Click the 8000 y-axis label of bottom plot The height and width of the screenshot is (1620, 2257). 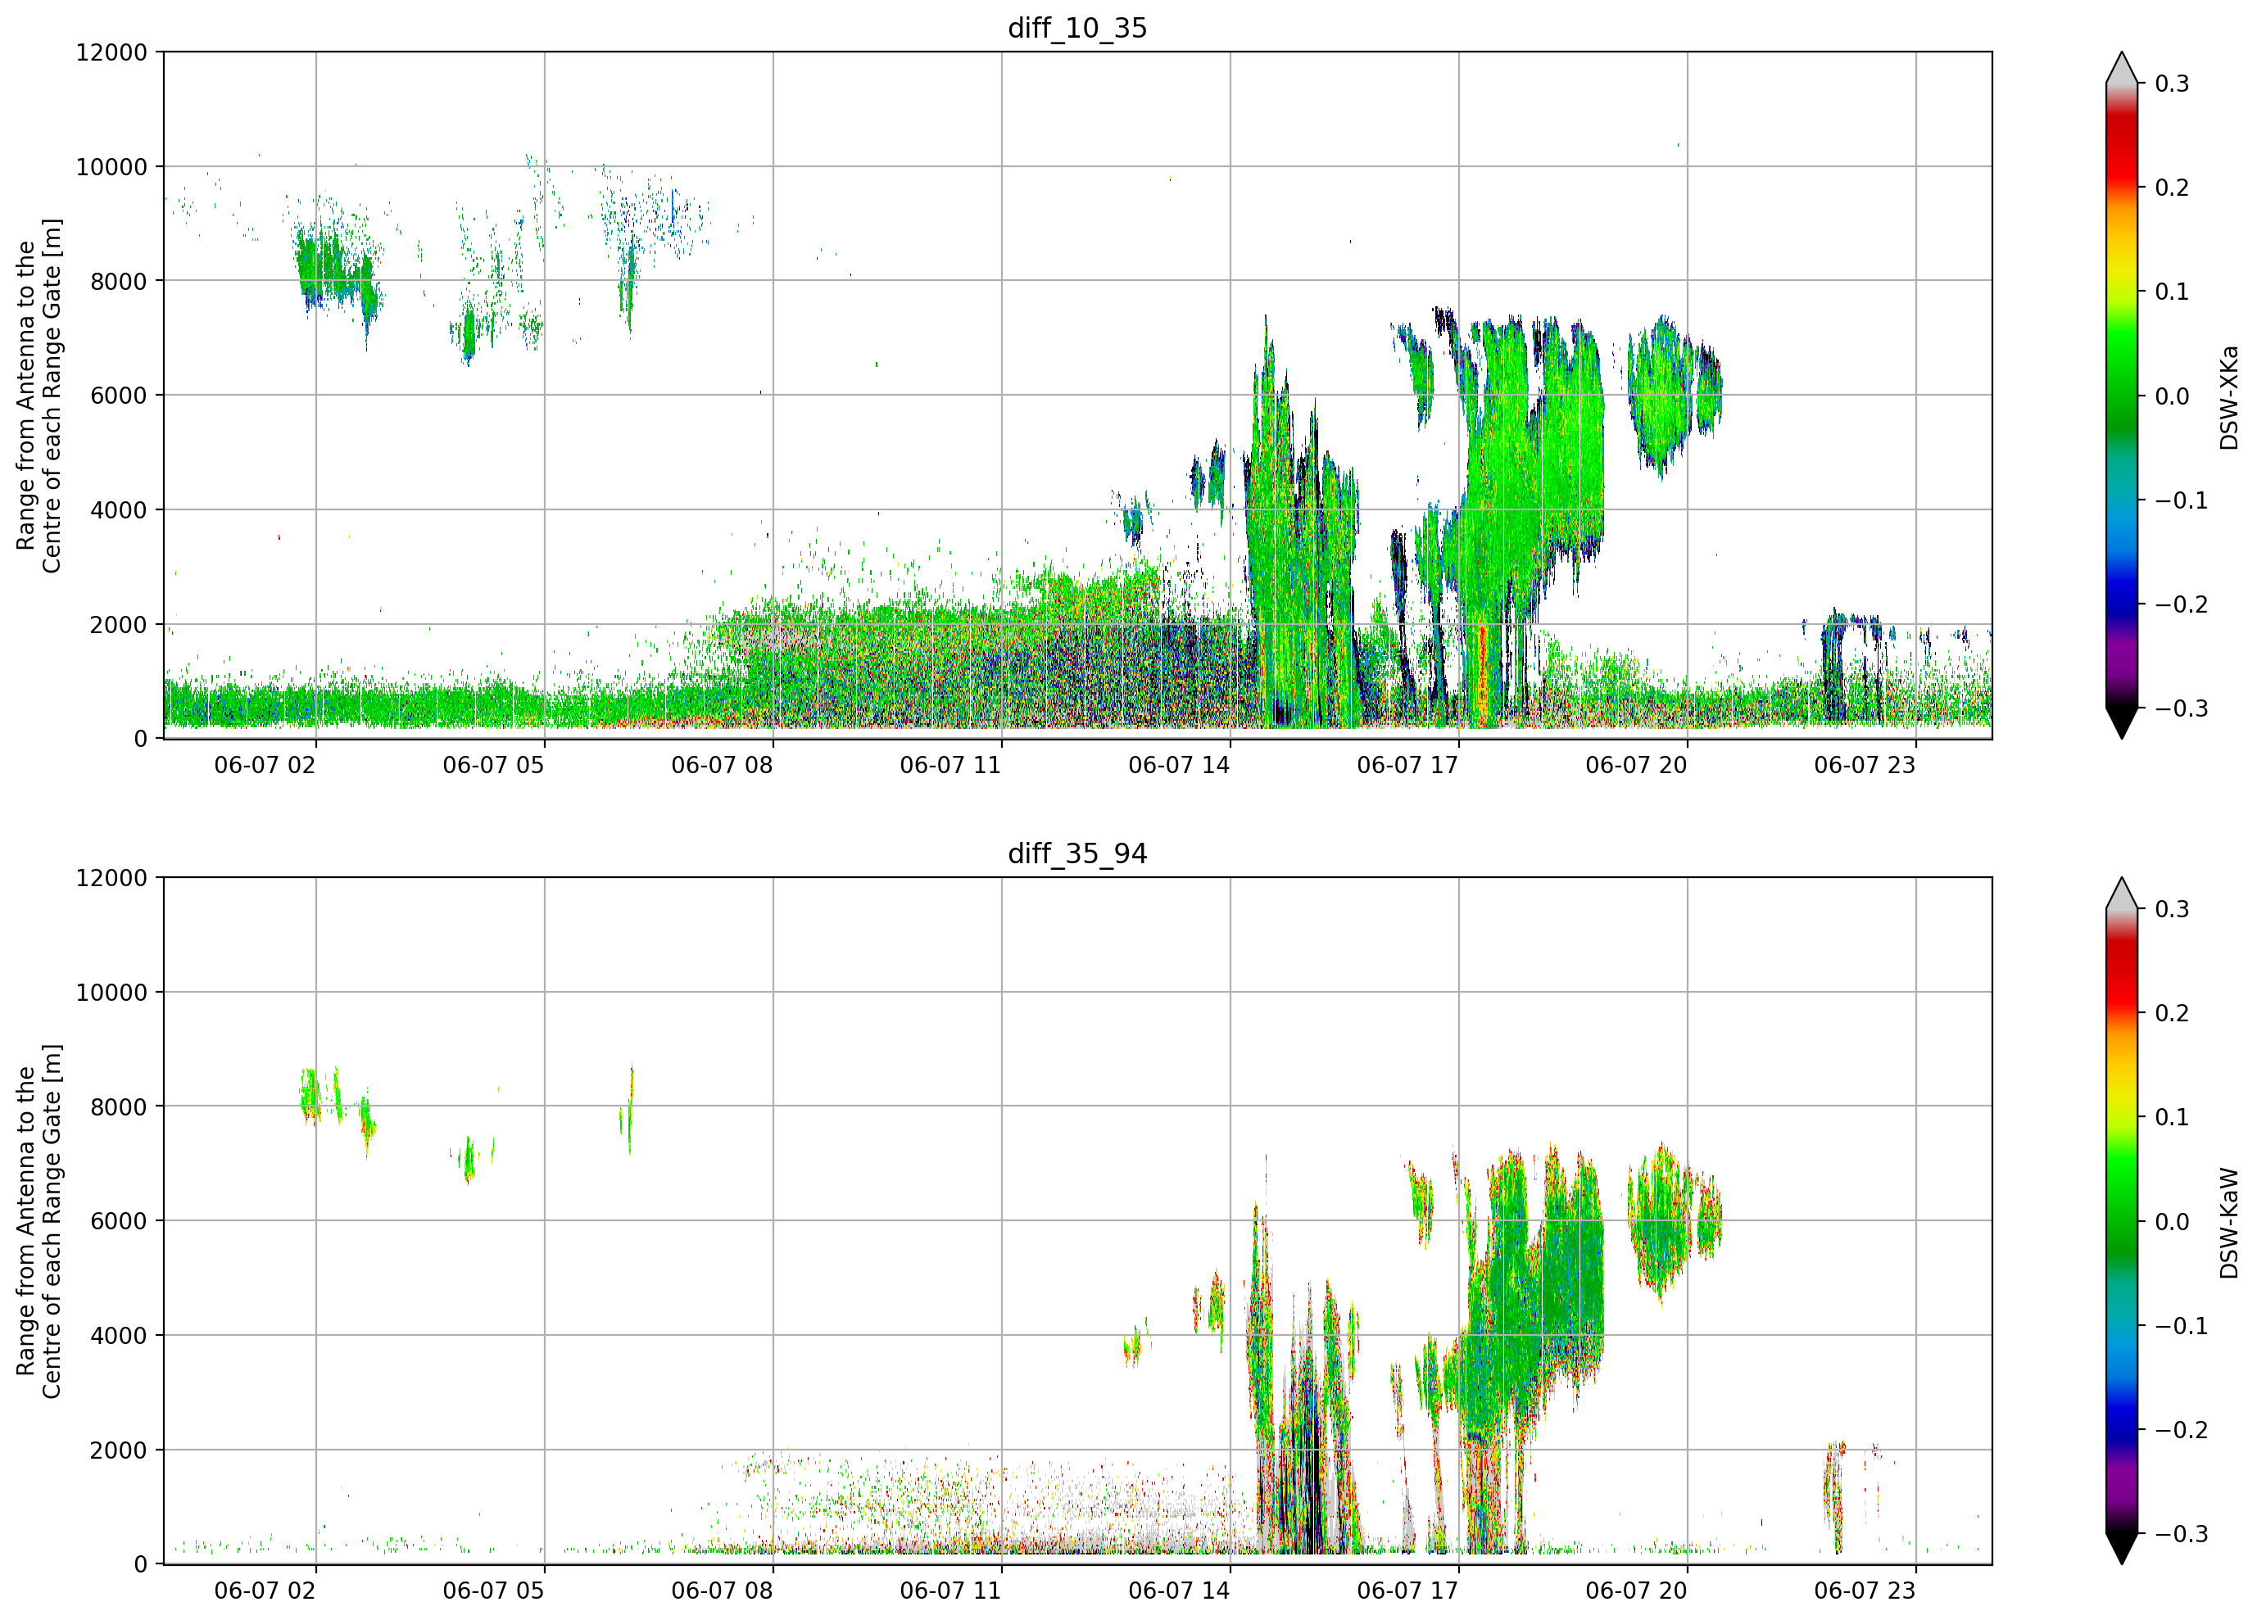point(119,1106)
